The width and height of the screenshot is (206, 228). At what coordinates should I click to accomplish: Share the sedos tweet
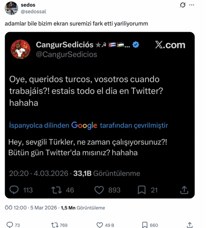pos(190,225)
